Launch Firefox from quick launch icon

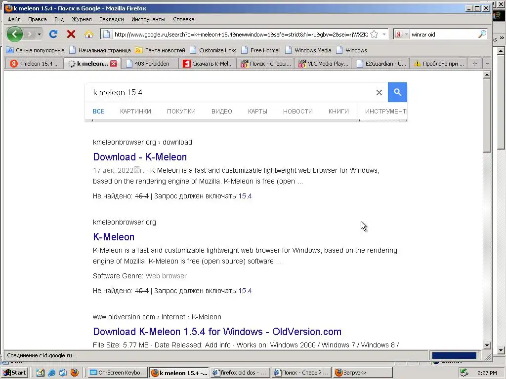[x=75, y=373]
